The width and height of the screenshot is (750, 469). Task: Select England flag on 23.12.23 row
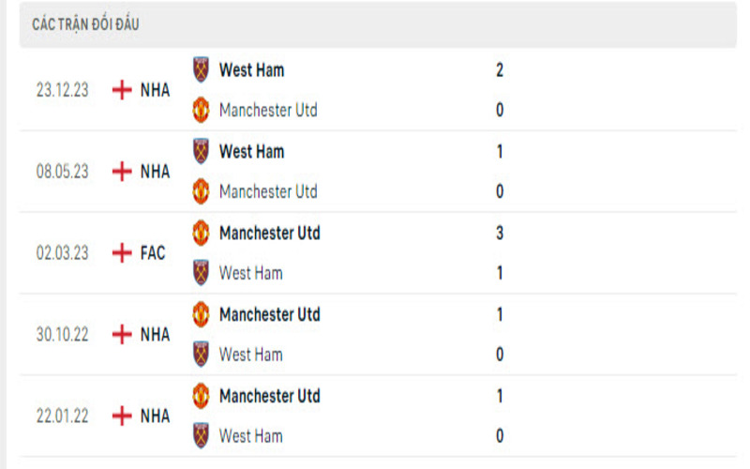121,90
